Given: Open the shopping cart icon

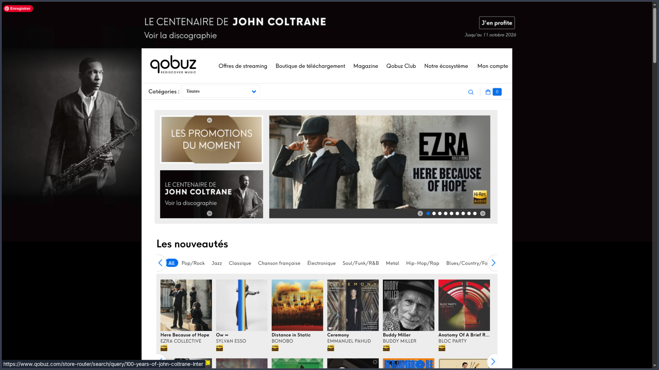Looking at the screenshot, I should (x=488, y=92).
